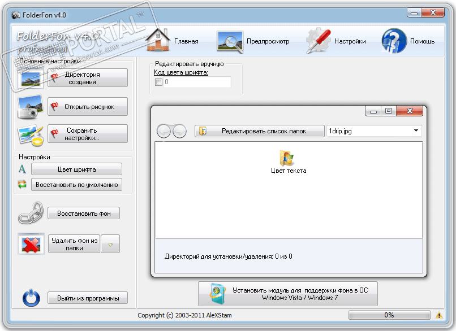This screenshot has width=456, height=331.
Task: Expand the green arrow dropdown next to Удалить фон
Action: (x=110, y=244)
